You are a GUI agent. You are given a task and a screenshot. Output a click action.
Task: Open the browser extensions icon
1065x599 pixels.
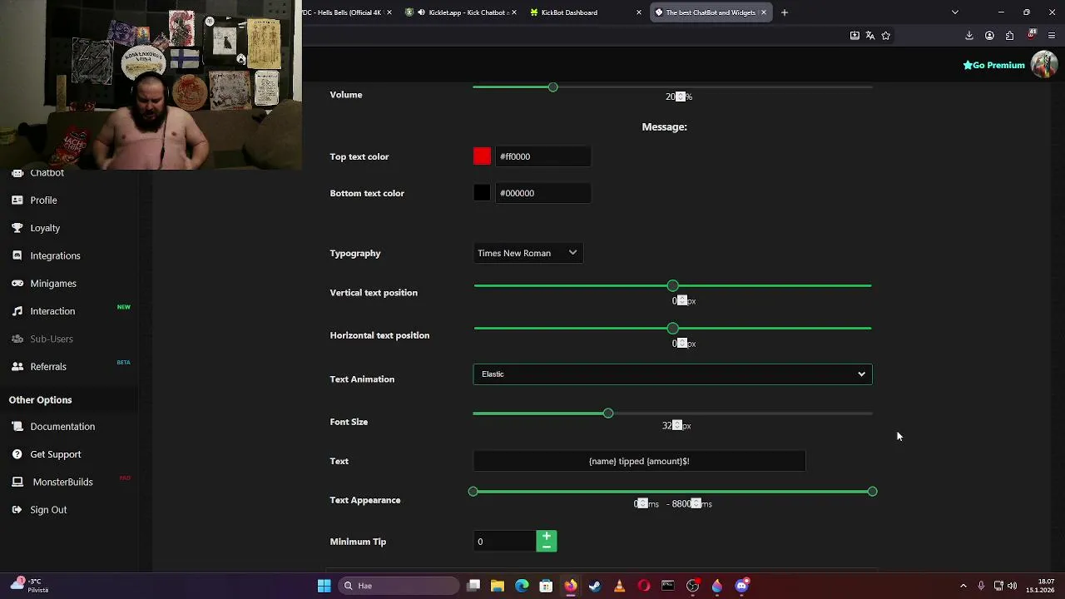pos(1009,36)
